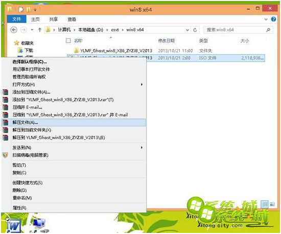Choose 压缩到 "...rar" 并 E-mail
Screen dimensions: 281x234
click(74, 115)
